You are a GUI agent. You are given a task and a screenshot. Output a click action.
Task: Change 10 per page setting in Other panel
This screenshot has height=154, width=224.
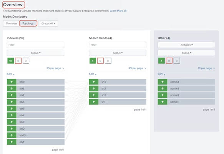coord(206,68)
